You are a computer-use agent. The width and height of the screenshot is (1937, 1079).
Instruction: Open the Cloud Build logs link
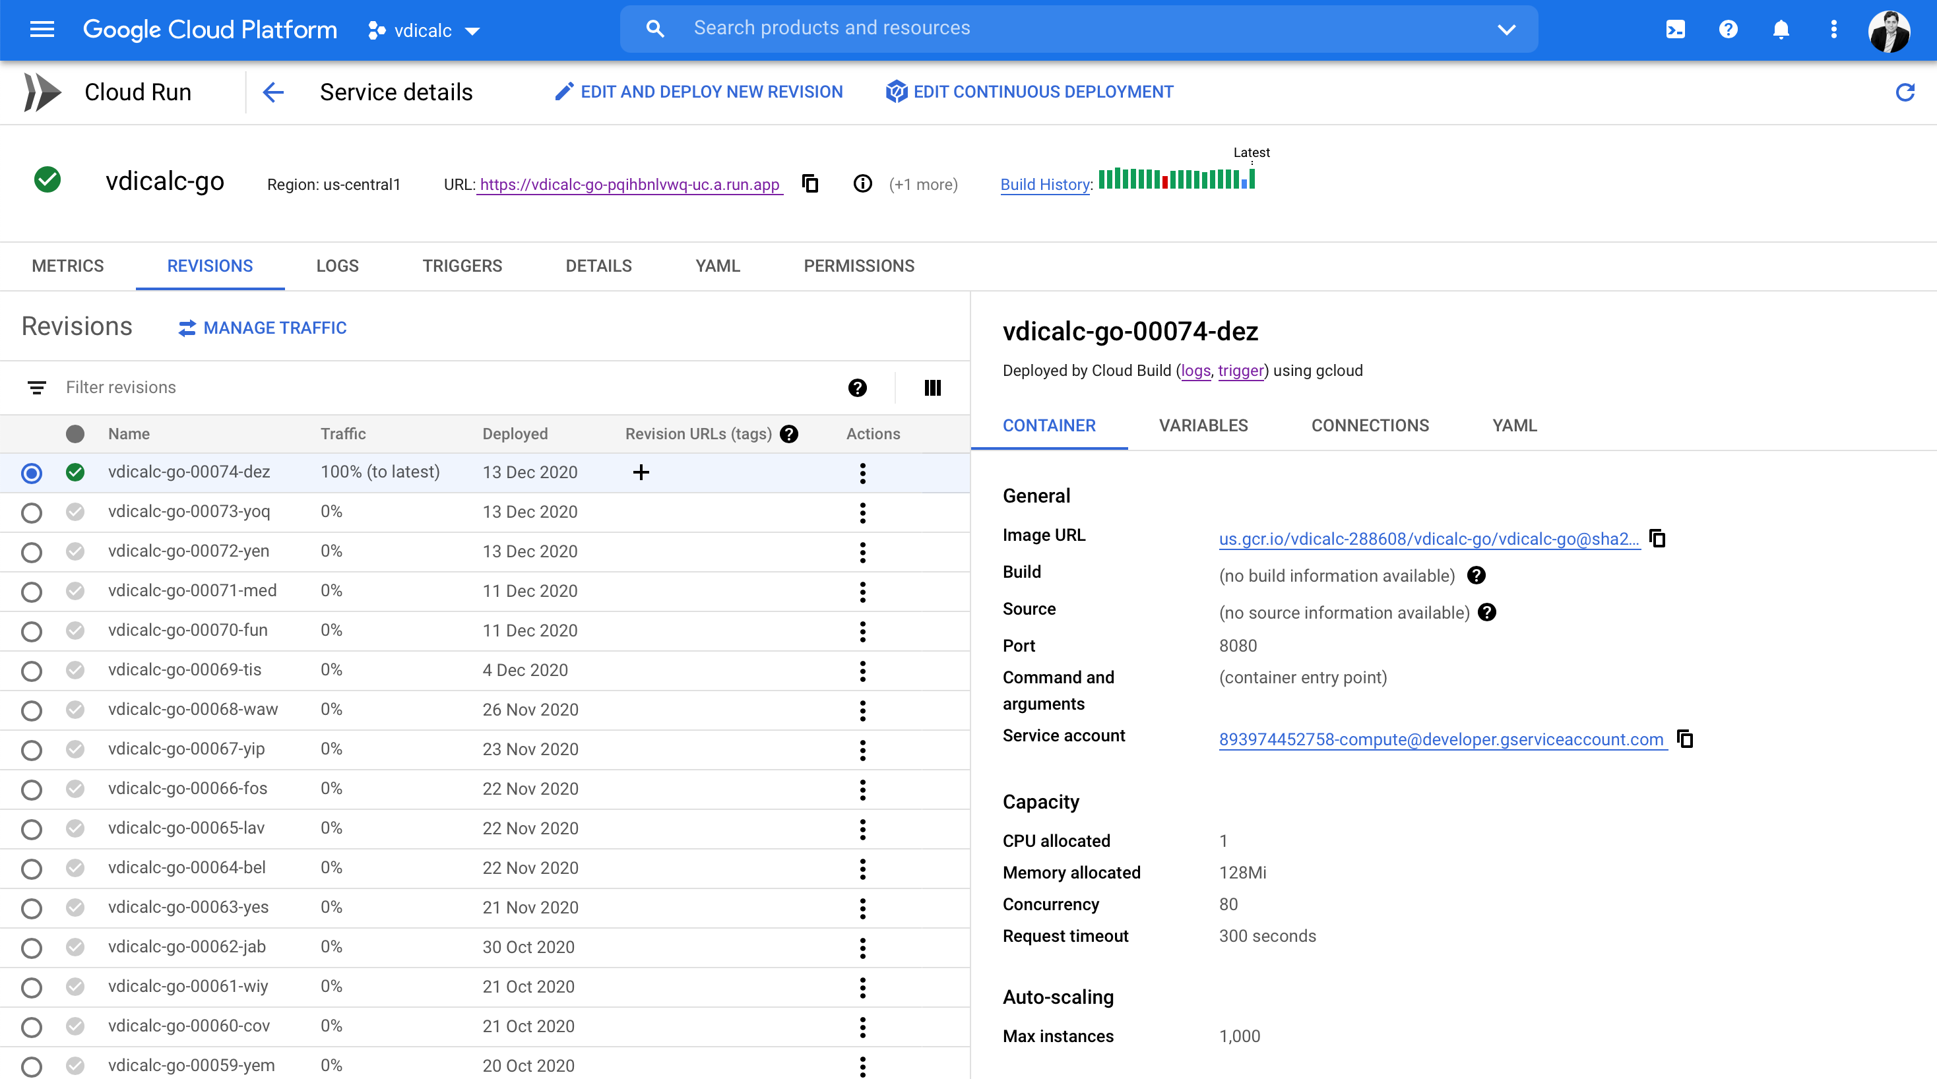click(1195, 371)
